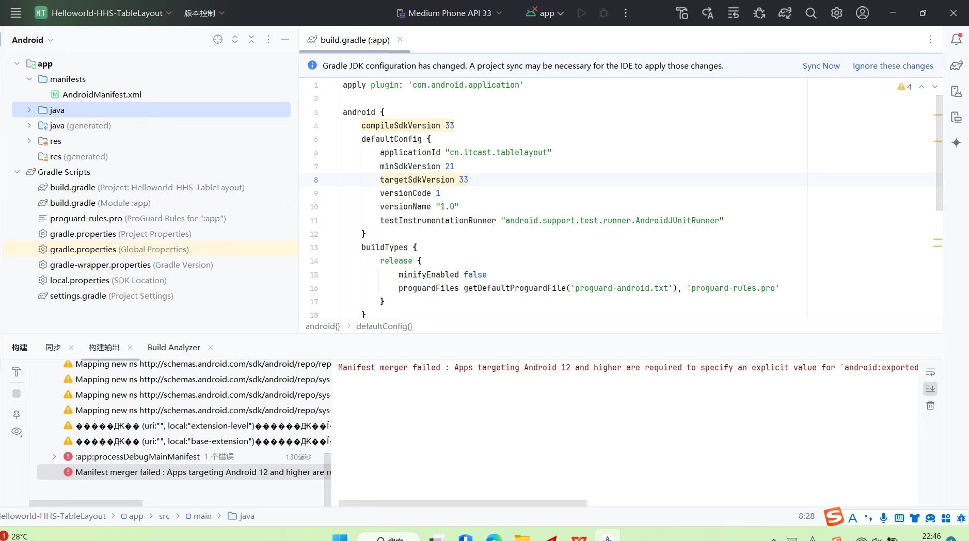Toggle scroll to end in build output

pos(930,388)
